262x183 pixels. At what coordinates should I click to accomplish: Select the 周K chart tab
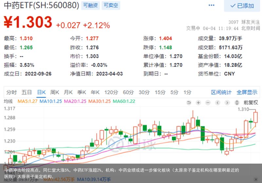(x=55, y=92)
